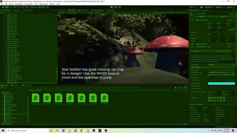This screenshot has height=133, width=237.
Task: Switch to the Lighting tab
Action: pos(205,10)
